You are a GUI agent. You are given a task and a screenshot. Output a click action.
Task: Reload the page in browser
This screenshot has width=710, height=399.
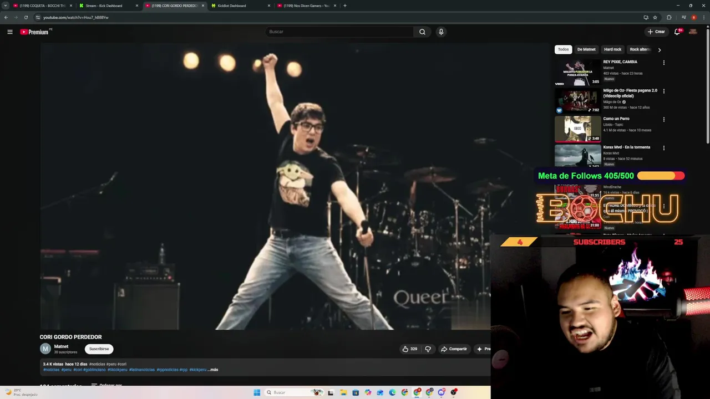26,17
